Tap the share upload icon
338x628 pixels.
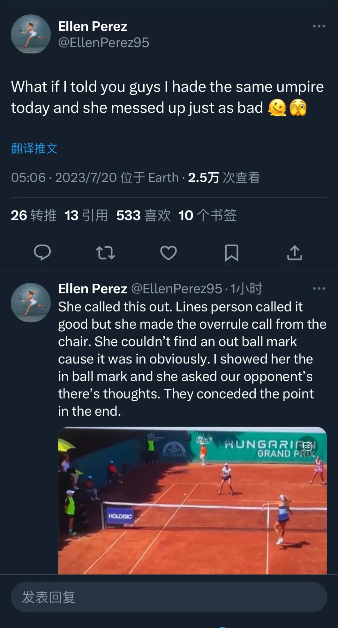pos(295,253)
